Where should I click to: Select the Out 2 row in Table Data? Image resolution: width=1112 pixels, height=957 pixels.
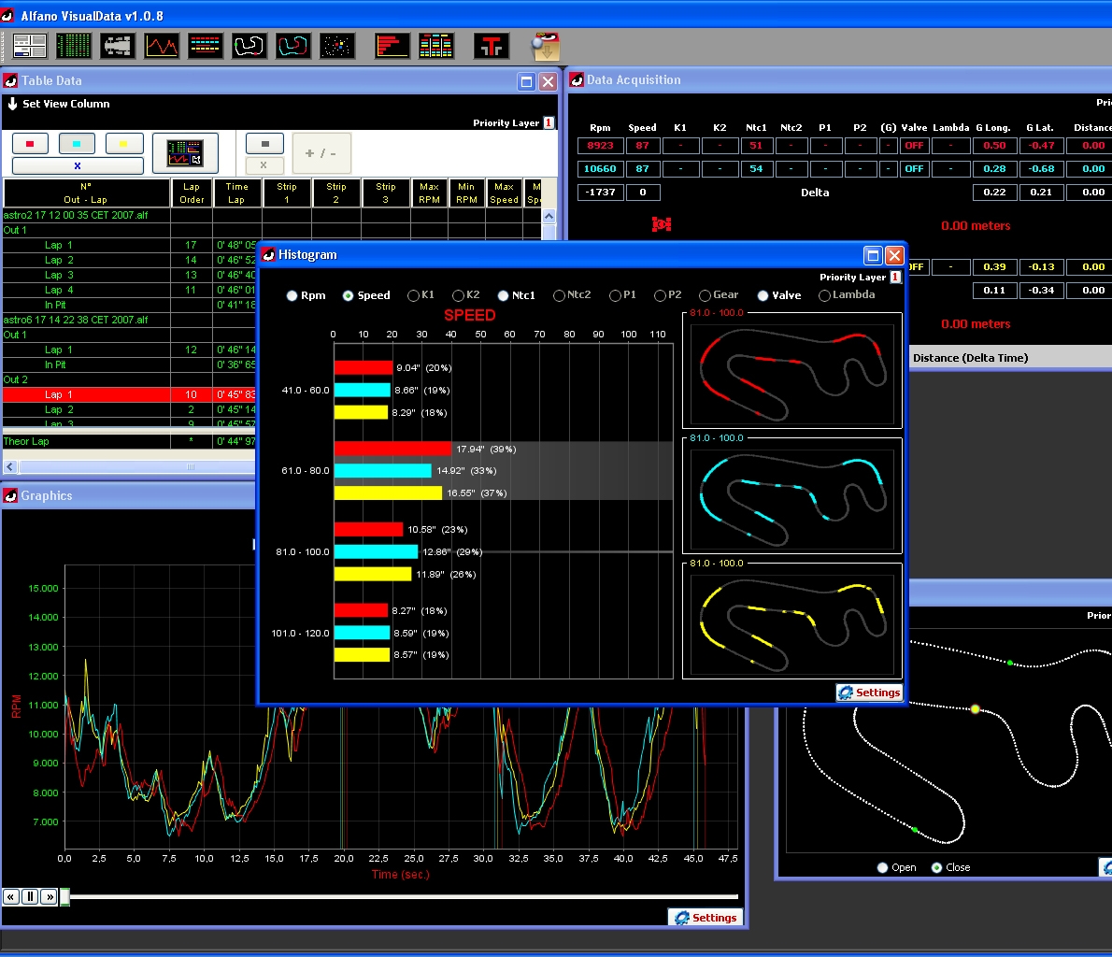(x=129, y=379)
